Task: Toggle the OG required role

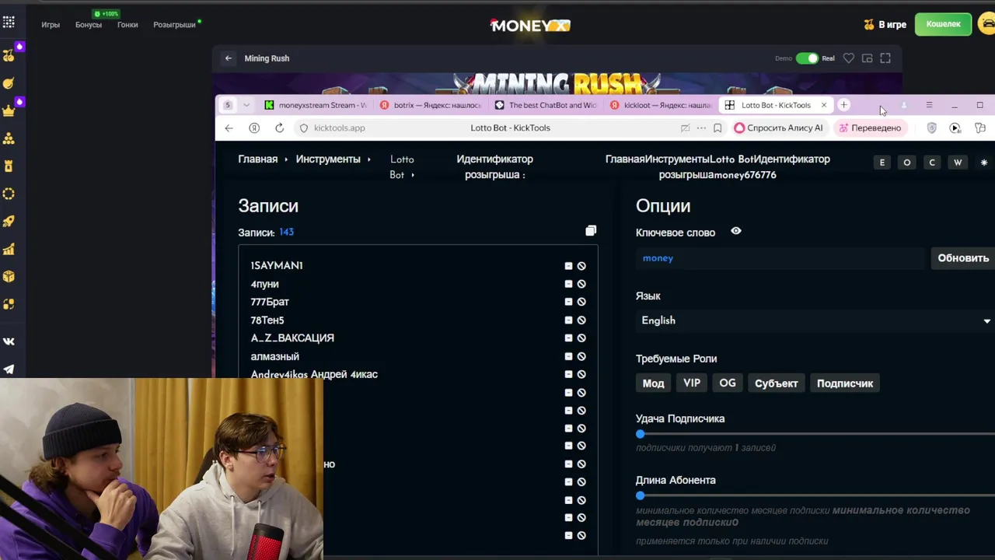Action: (x=728, y=383)
